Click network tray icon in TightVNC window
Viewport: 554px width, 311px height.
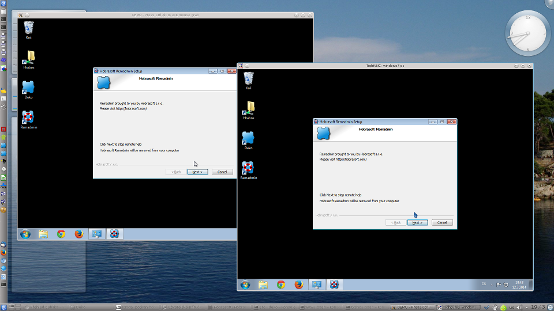click(506, 285)
